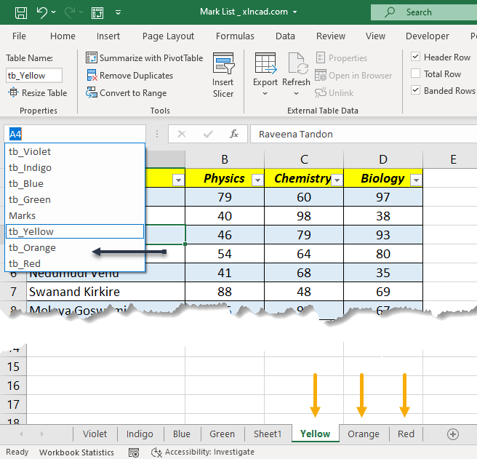Open the Formulas tab
This screenshot has height=459, width=477.
pos(235,36)
